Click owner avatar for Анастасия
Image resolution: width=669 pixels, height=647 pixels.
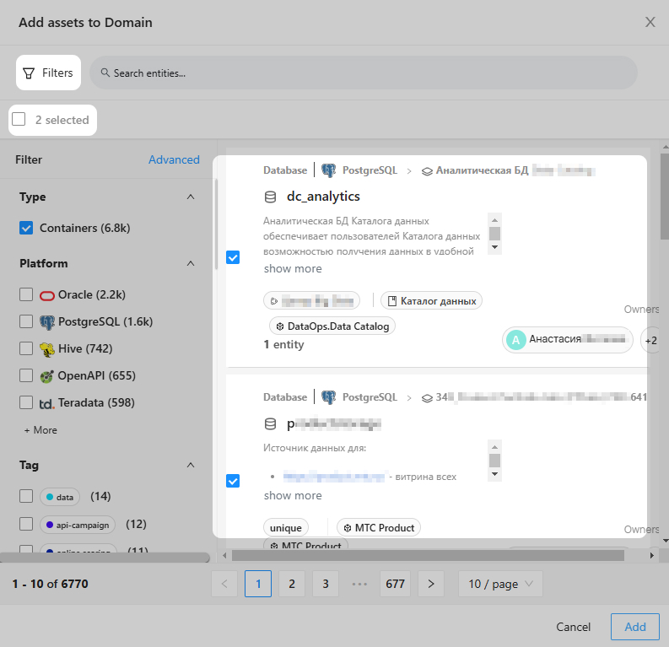(515, 340)
